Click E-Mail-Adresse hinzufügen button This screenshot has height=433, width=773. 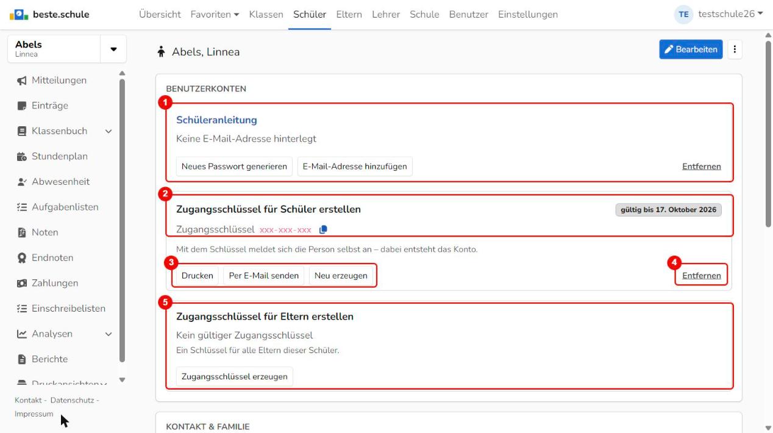click(355, 166)
